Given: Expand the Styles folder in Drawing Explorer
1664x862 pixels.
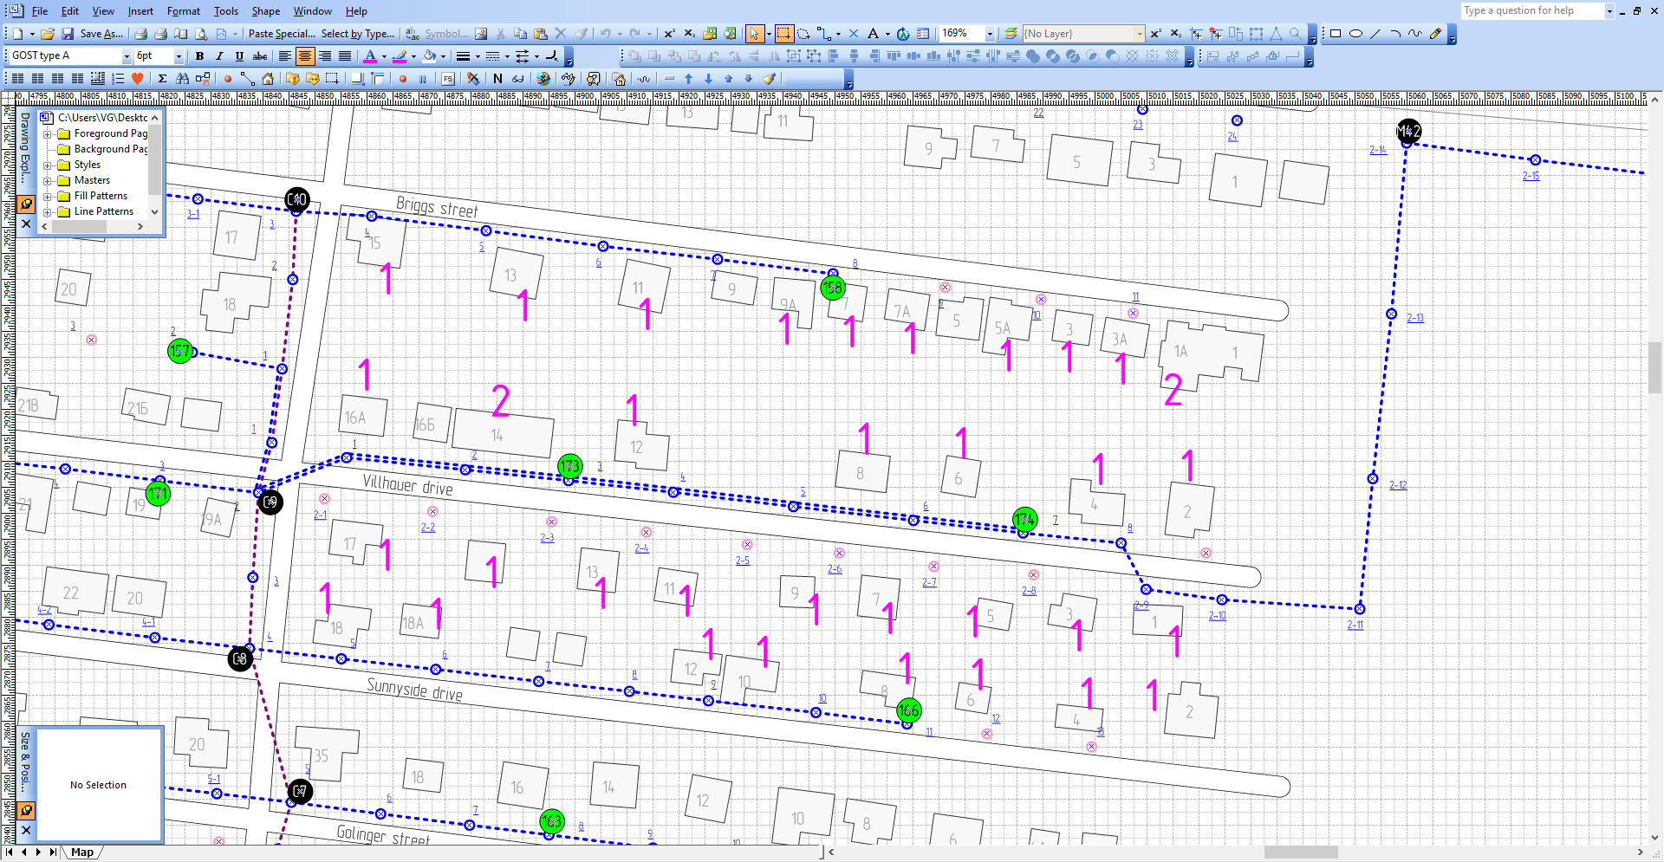Looking at the screenshot, I should point(49,165).
